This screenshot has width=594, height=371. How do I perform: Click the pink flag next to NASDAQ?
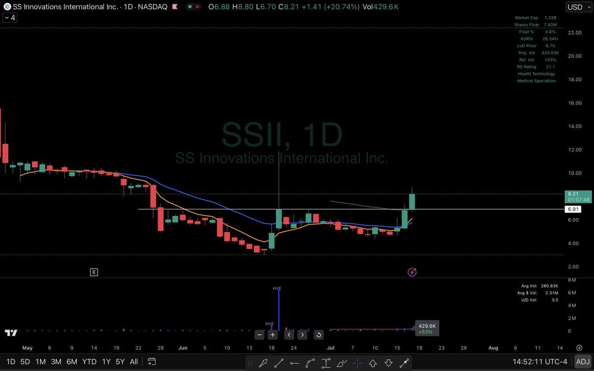point(175,7)
